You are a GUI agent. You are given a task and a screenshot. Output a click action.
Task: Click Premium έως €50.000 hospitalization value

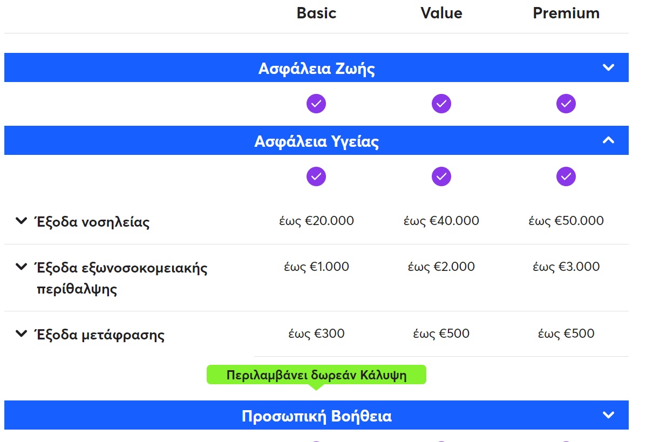(566, 221)
